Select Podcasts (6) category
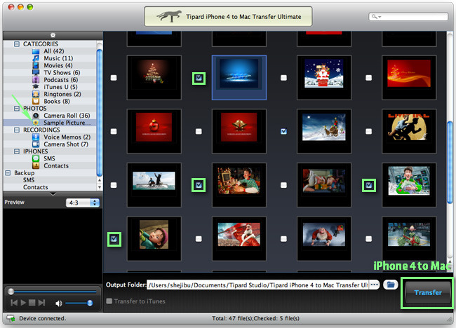 tap(61, 80)
